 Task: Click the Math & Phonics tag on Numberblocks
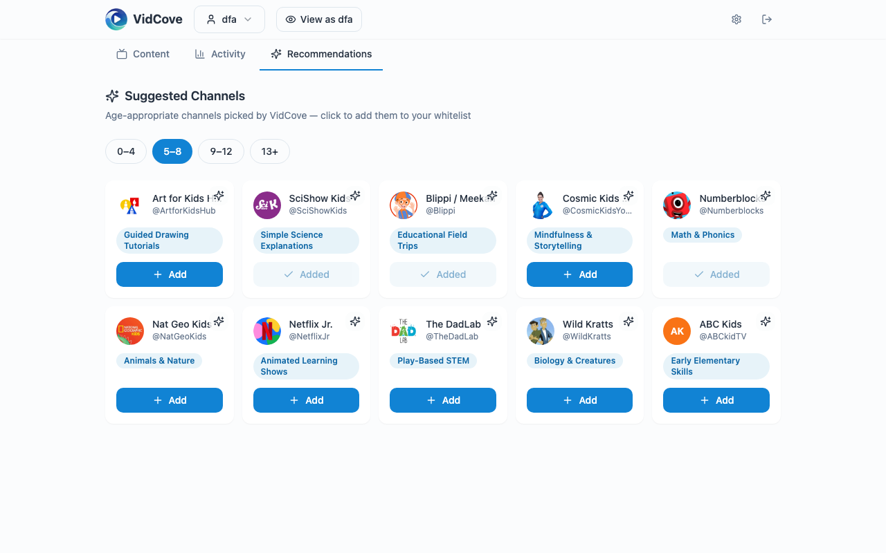(x=703, y=235)
